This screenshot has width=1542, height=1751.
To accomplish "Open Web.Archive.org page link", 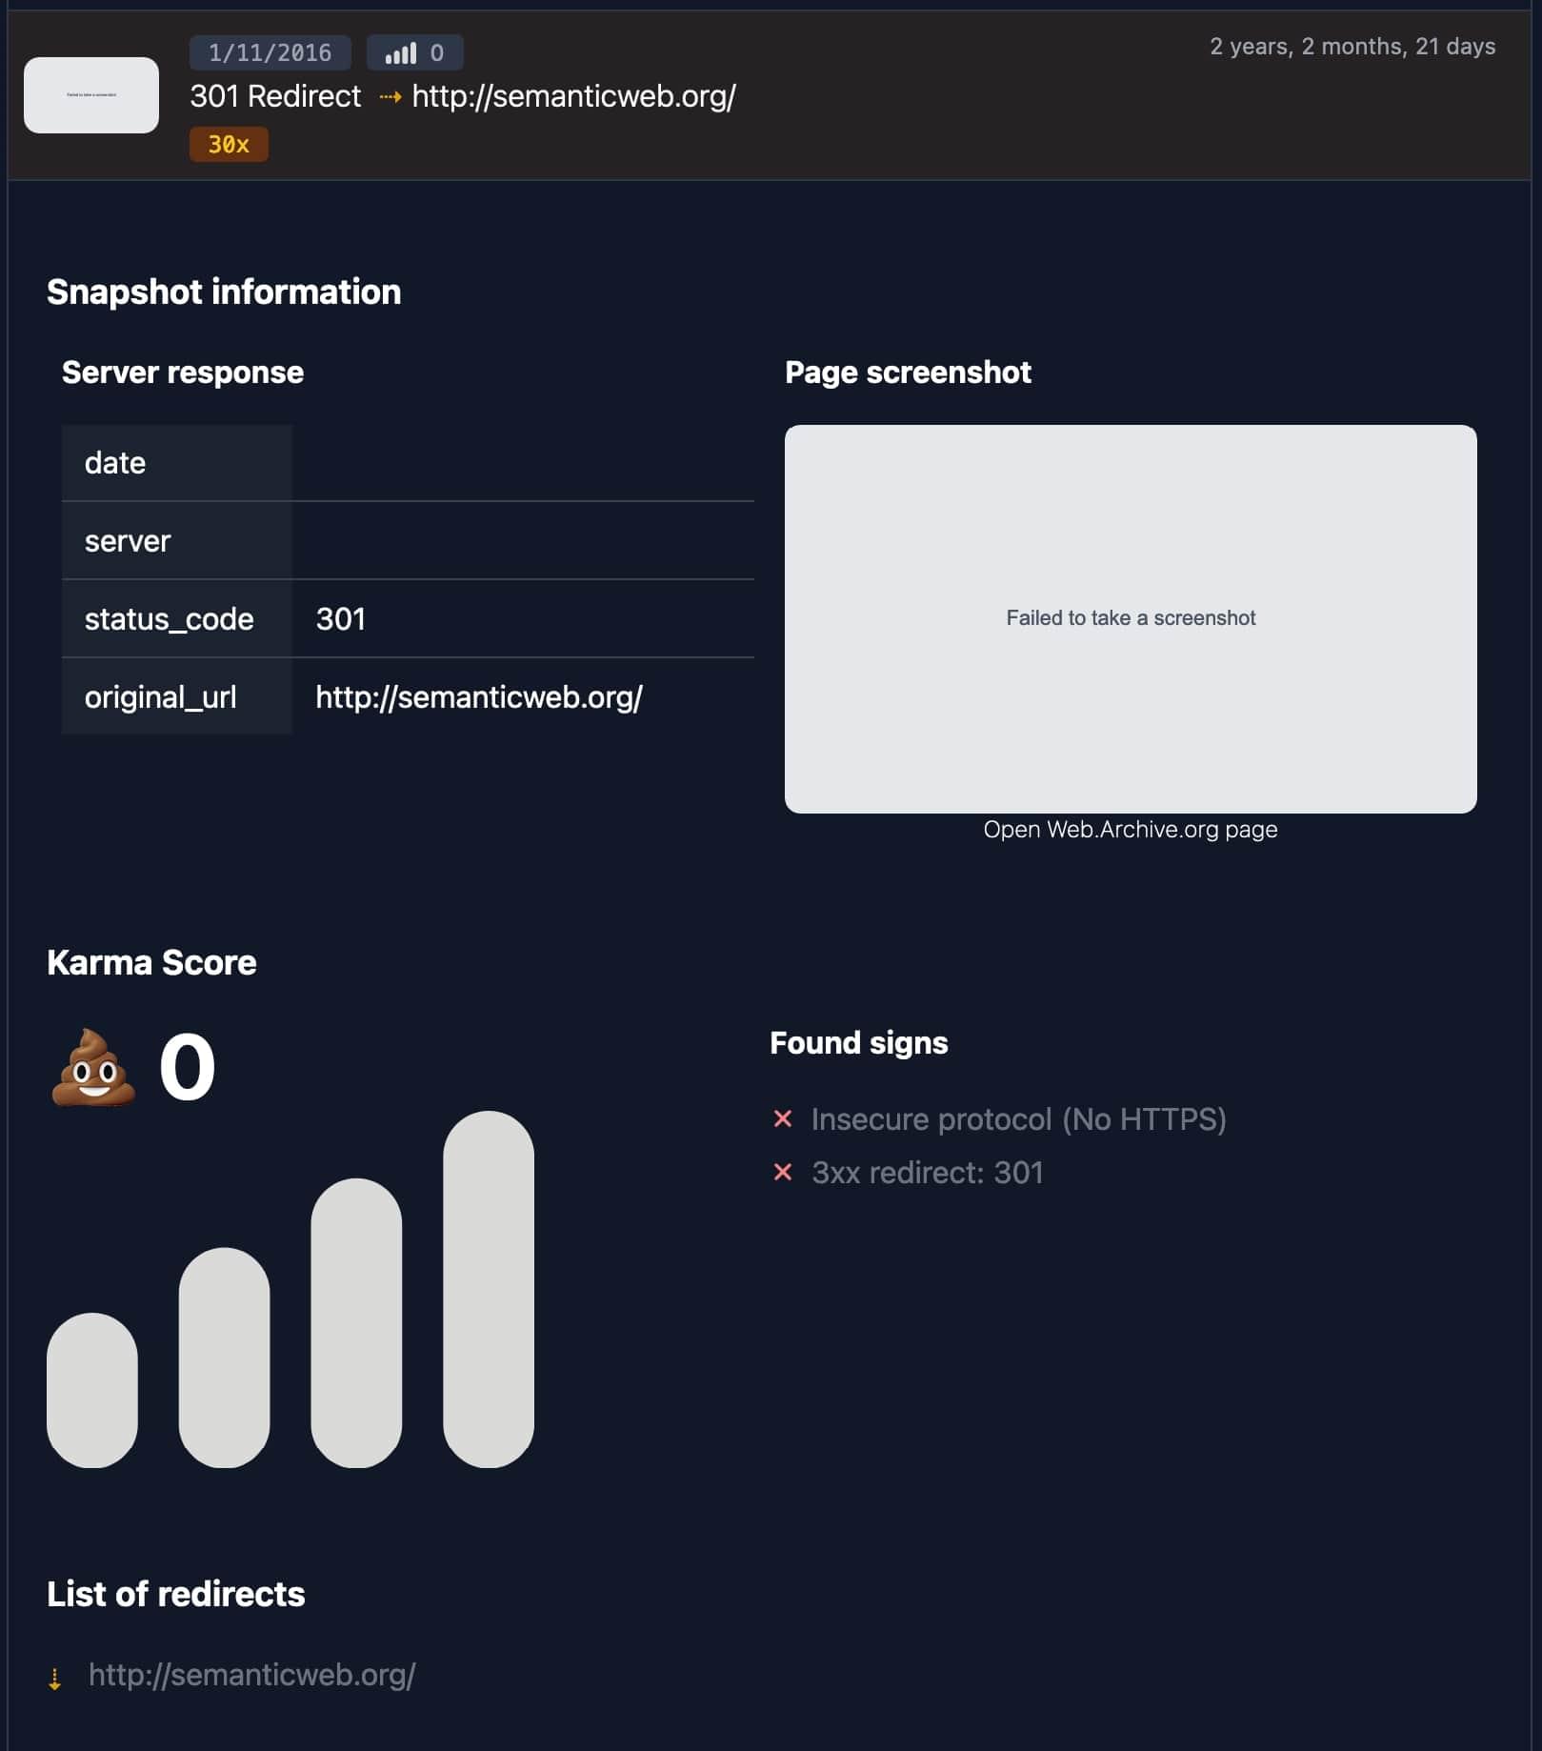I will (1131, 830).
